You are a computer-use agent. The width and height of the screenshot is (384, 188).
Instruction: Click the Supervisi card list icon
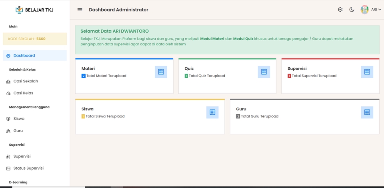click(367, 72)
